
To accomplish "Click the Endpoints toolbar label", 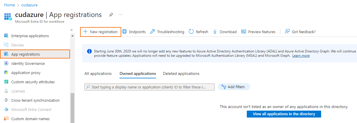I will tap(137, 32).
